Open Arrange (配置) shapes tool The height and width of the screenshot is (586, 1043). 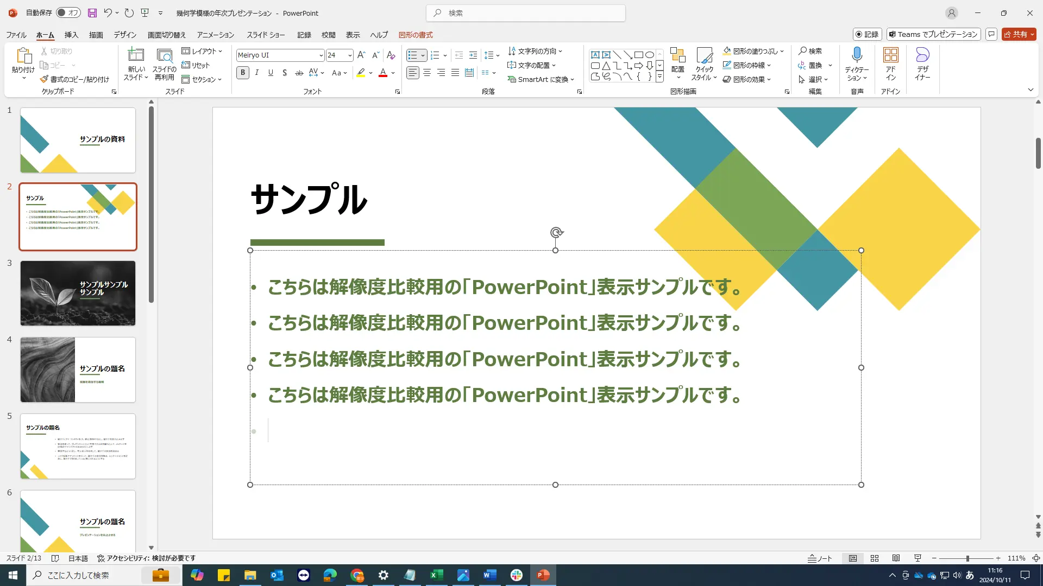[x=678, y=63]
